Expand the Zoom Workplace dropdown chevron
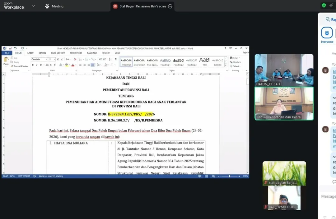The image size is (336, 219). click(33, 6)
